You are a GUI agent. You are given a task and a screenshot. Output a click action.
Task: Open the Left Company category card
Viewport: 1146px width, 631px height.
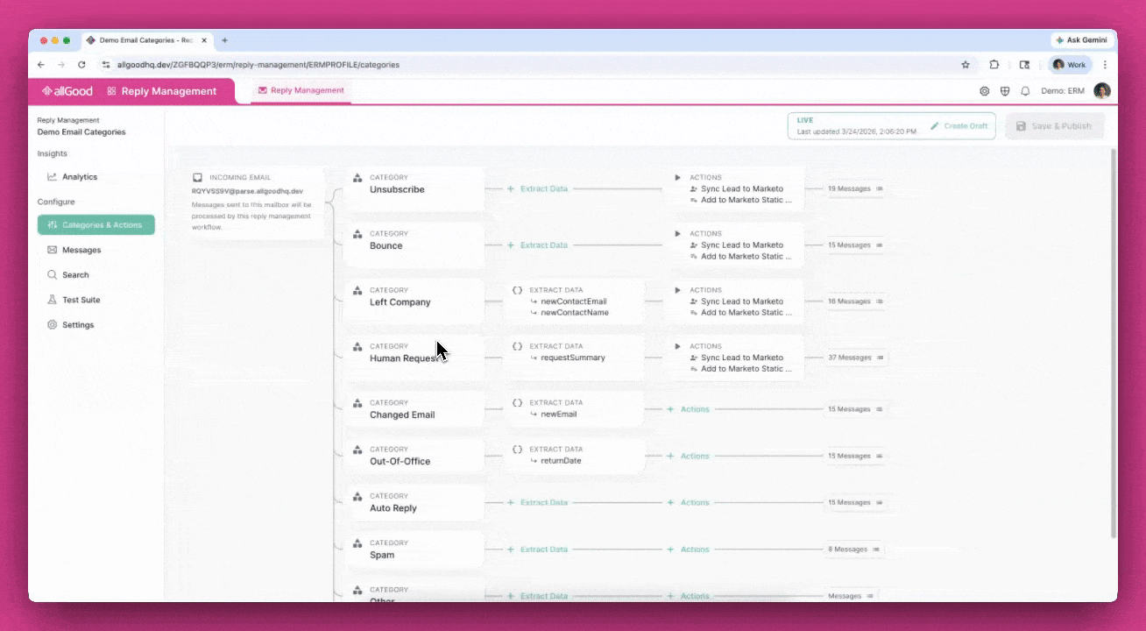coord(415,301)
